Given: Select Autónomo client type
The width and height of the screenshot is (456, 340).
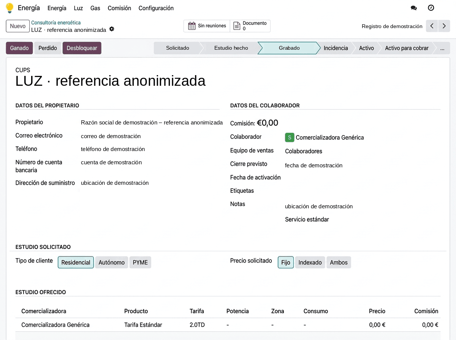Looking at the screenshot, I should pyautogui.click(x=112, y=262).
